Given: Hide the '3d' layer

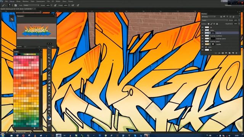Looking at the screenshot, I should (202, 27).
